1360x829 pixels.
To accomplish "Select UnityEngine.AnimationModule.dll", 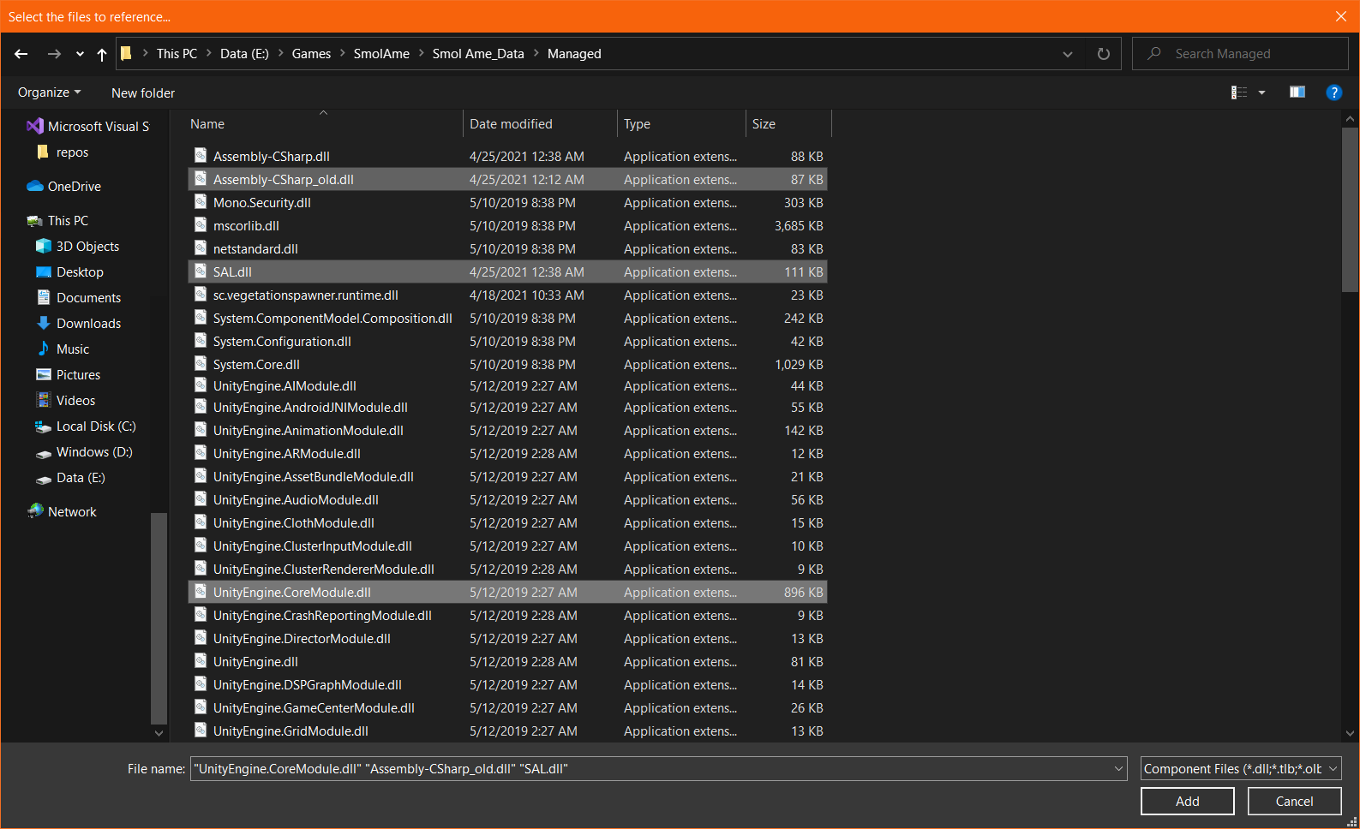I will tap(507, 430).
